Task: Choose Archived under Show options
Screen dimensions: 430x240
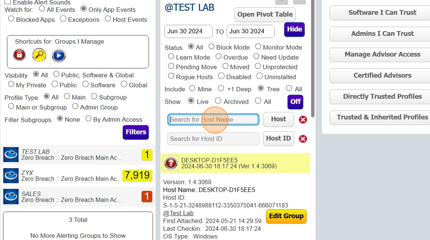Action: tap(218, 101)
